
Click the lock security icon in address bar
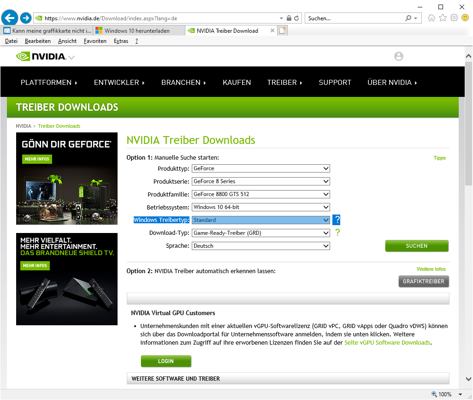[289, 18]
